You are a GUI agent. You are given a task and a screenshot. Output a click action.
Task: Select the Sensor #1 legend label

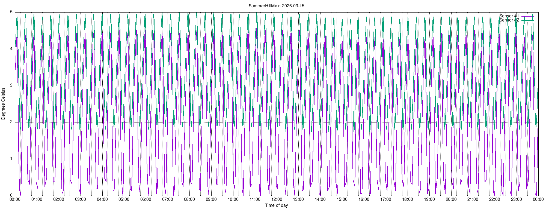pyautogui.click(x=509, y=16)
